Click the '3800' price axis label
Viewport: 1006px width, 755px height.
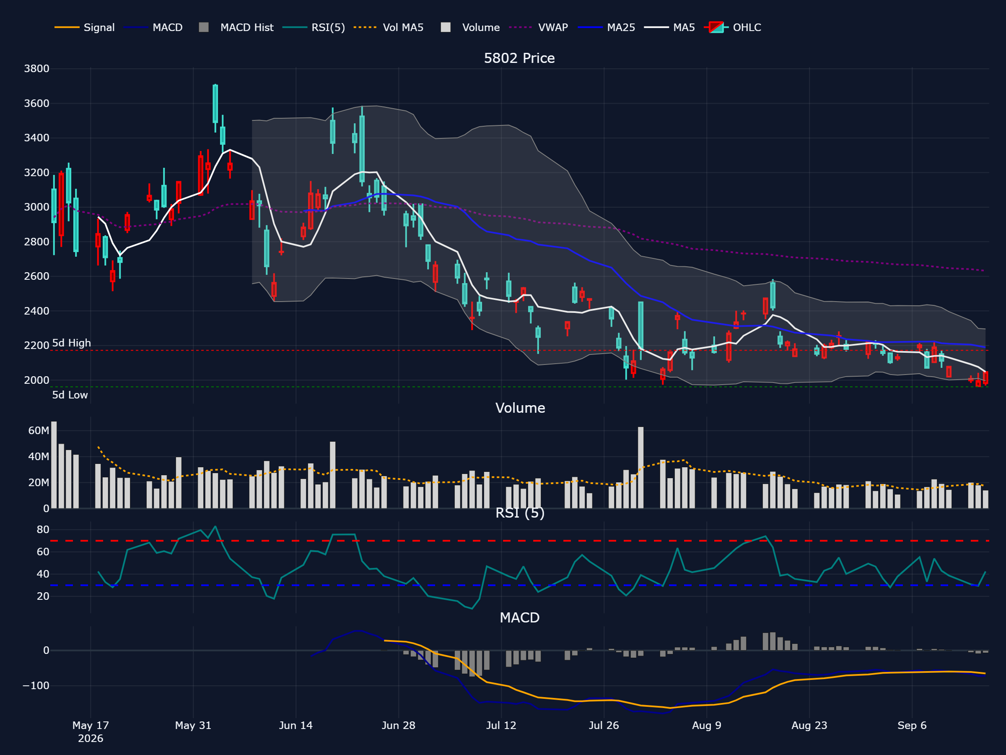click(37, 69)
